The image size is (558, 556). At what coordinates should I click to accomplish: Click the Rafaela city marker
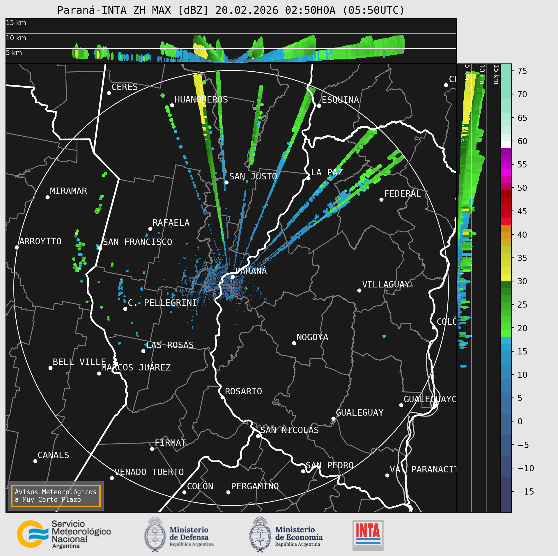coord(150,229)
